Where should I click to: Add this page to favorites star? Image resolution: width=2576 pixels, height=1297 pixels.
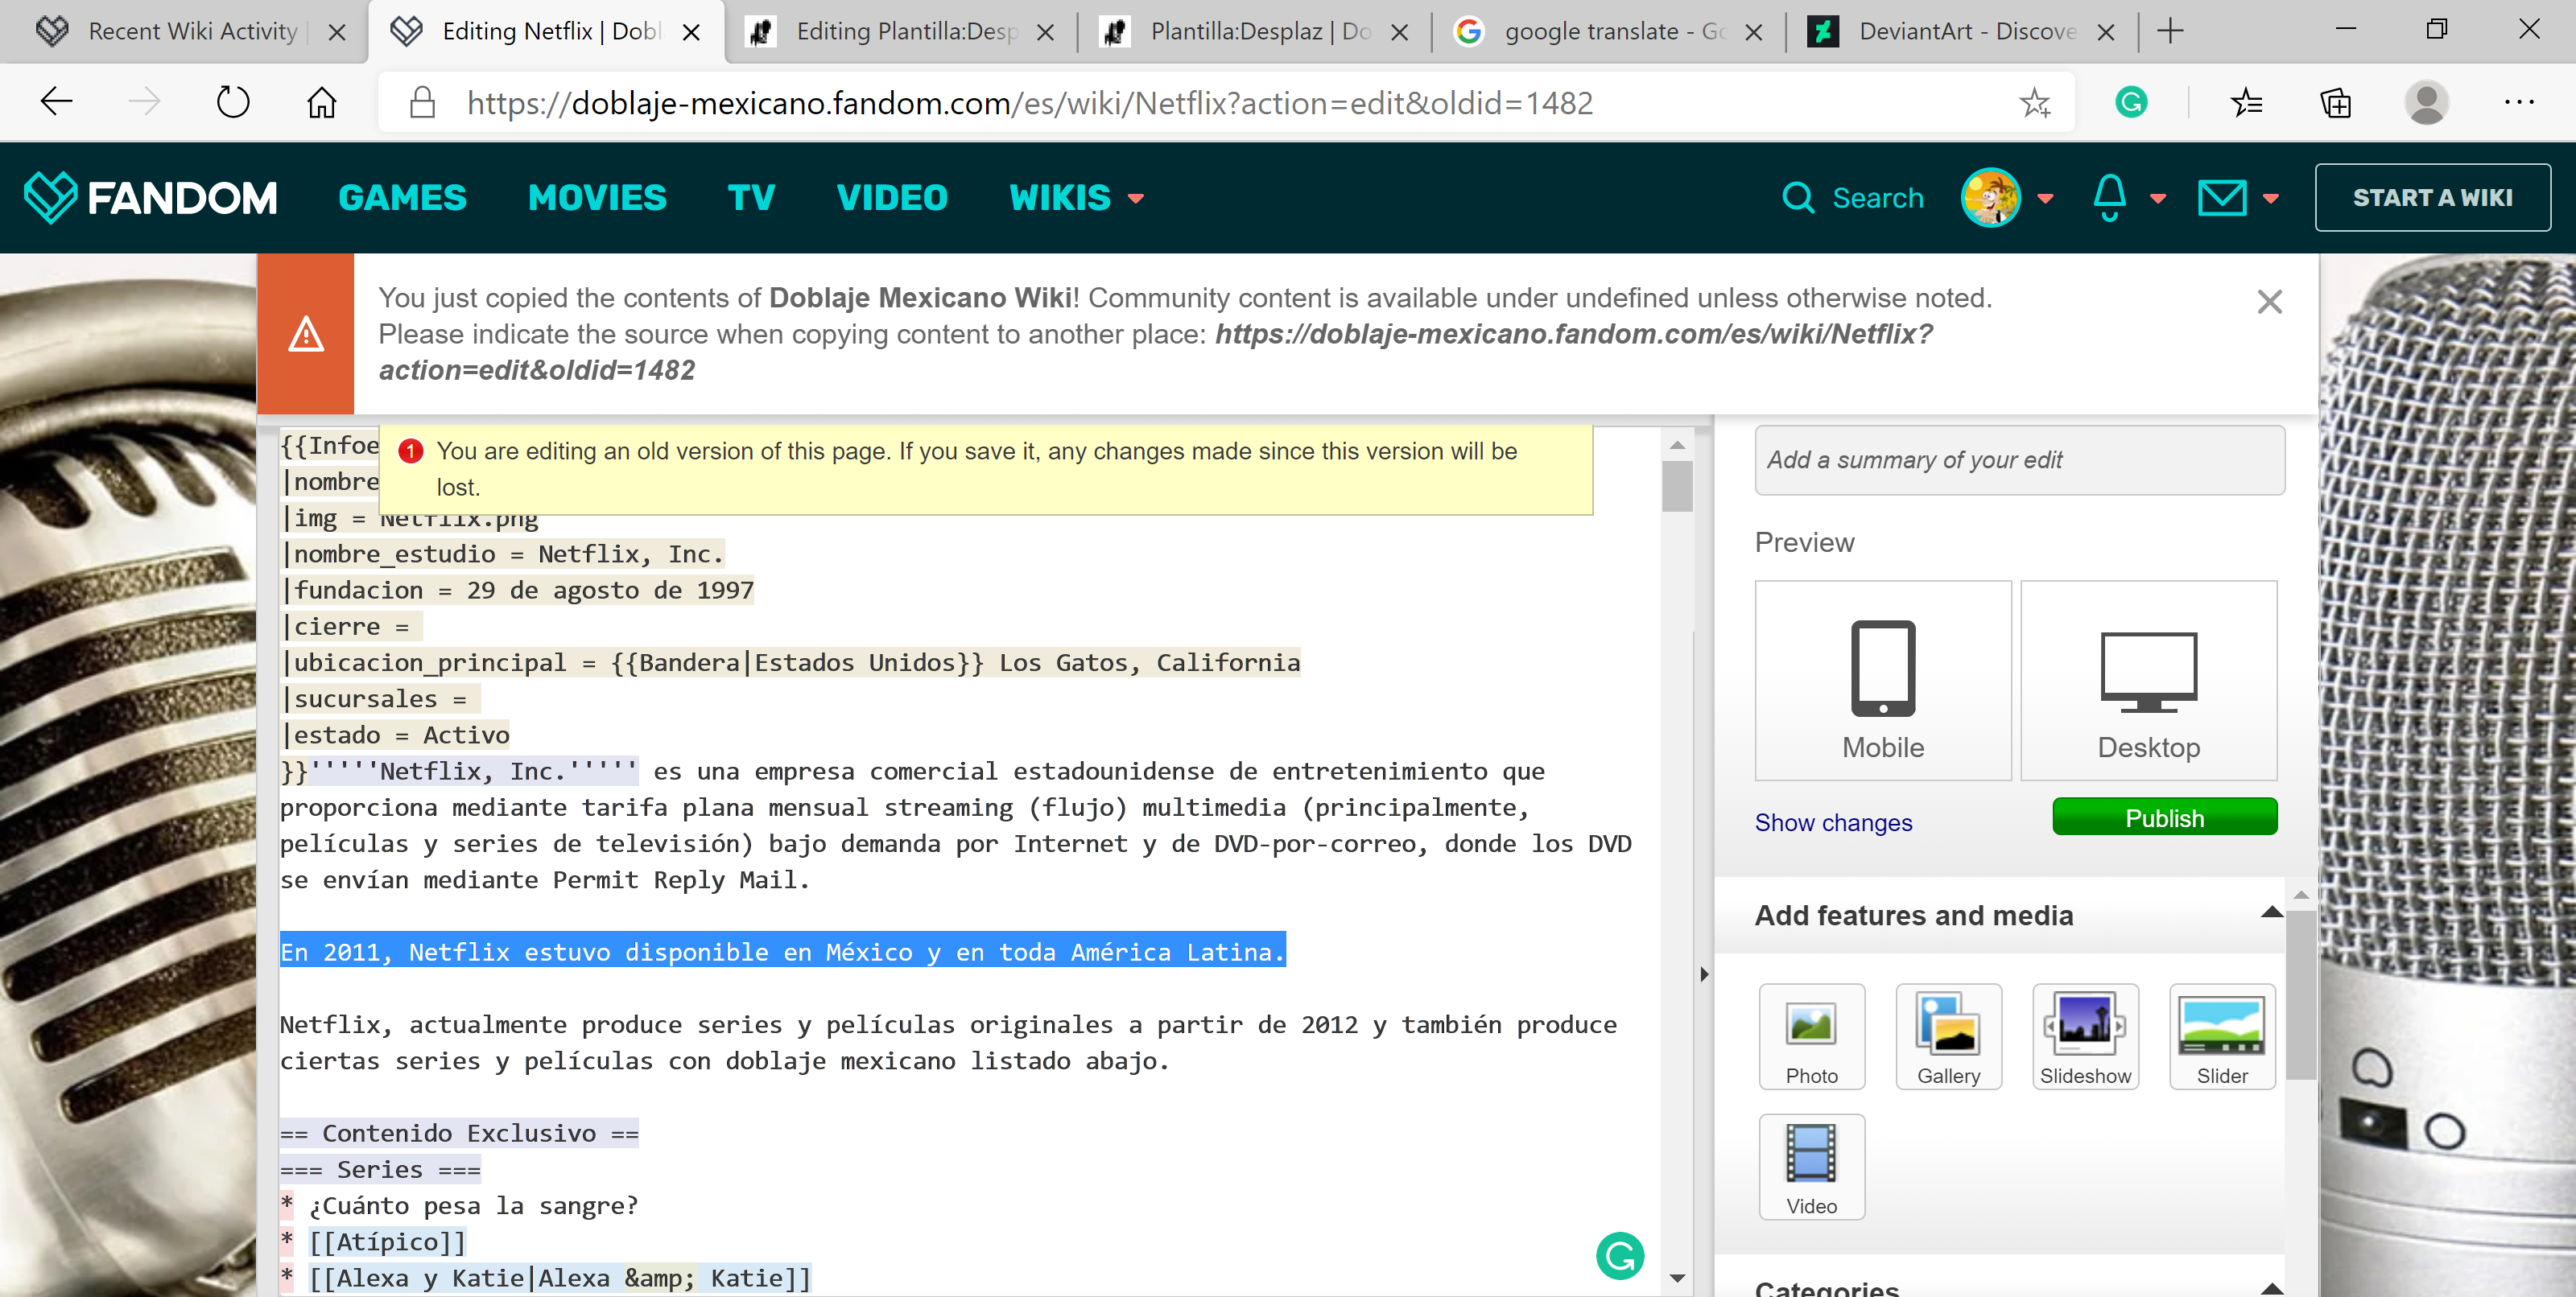tap(2034, 102)
